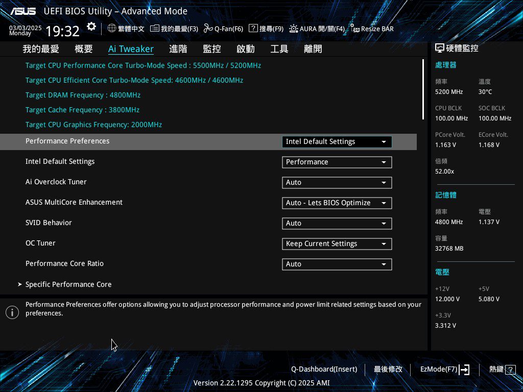Switch to EzMode via arrow icon
523x392 pixels.
pos(464,370)
